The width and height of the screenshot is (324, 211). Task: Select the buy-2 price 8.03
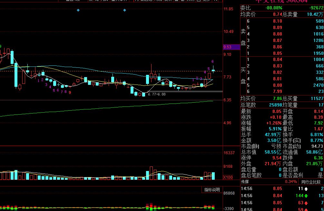point(277,66)
